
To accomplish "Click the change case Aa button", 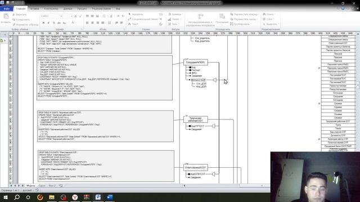I will pos(65,23).
